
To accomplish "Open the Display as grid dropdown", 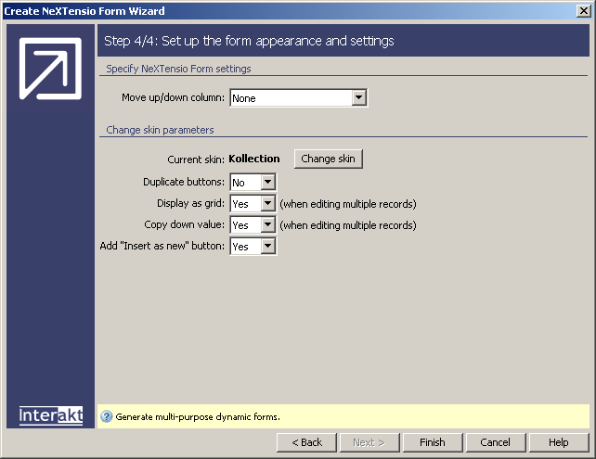I will [268, 204].
